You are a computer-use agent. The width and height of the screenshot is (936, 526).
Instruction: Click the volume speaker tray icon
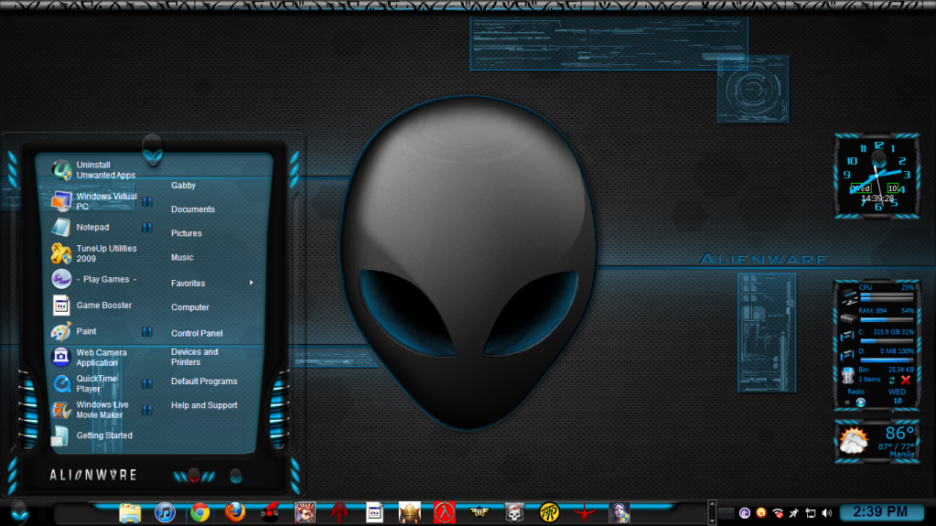[x=827, y=513]
